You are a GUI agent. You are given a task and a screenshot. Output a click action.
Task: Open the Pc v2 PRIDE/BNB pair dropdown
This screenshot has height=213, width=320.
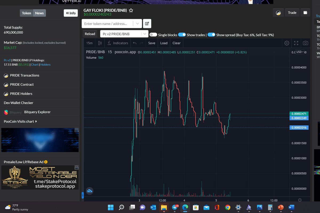point(124,34)
